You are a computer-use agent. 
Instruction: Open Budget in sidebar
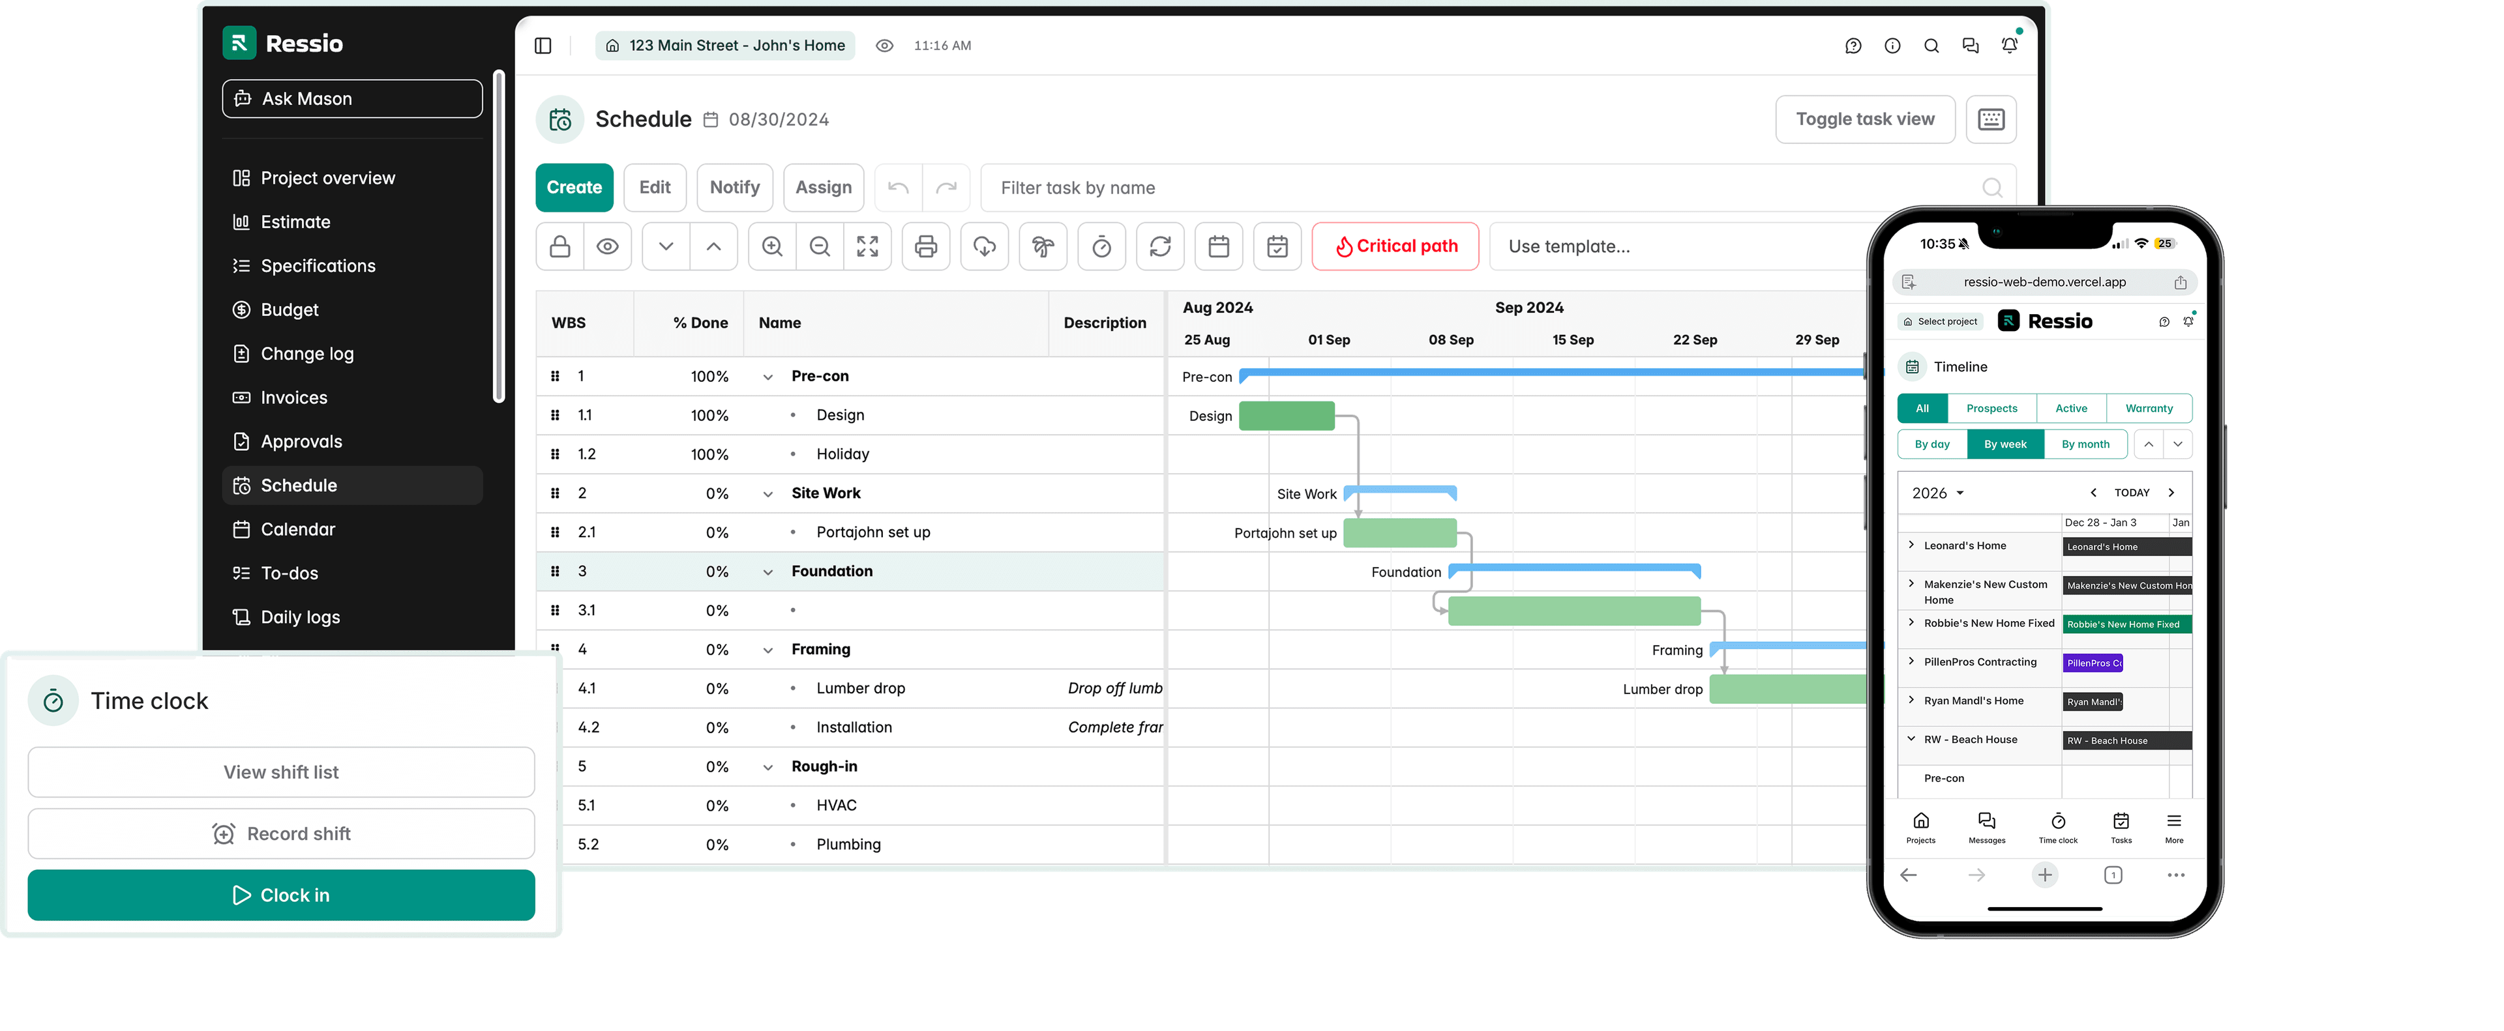[352, 310]
